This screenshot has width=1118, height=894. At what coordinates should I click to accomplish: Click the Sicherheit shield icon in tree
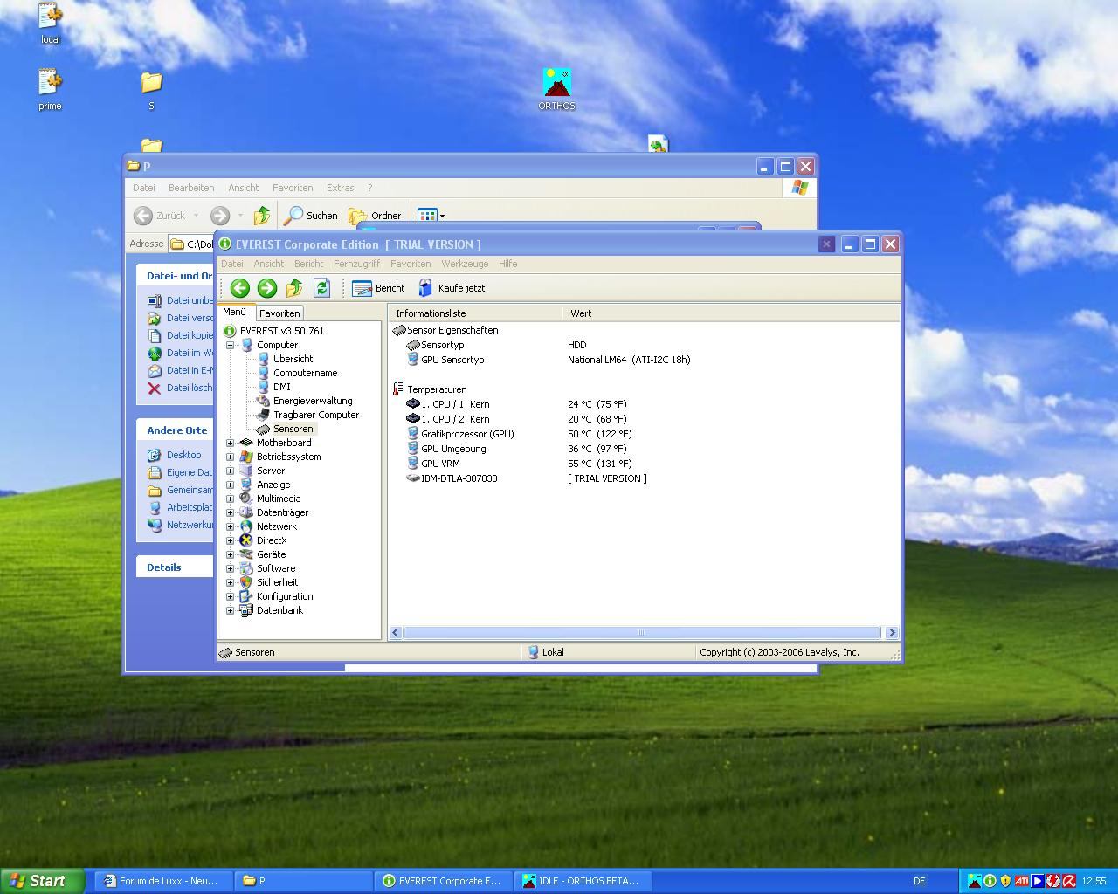(246, 582)
